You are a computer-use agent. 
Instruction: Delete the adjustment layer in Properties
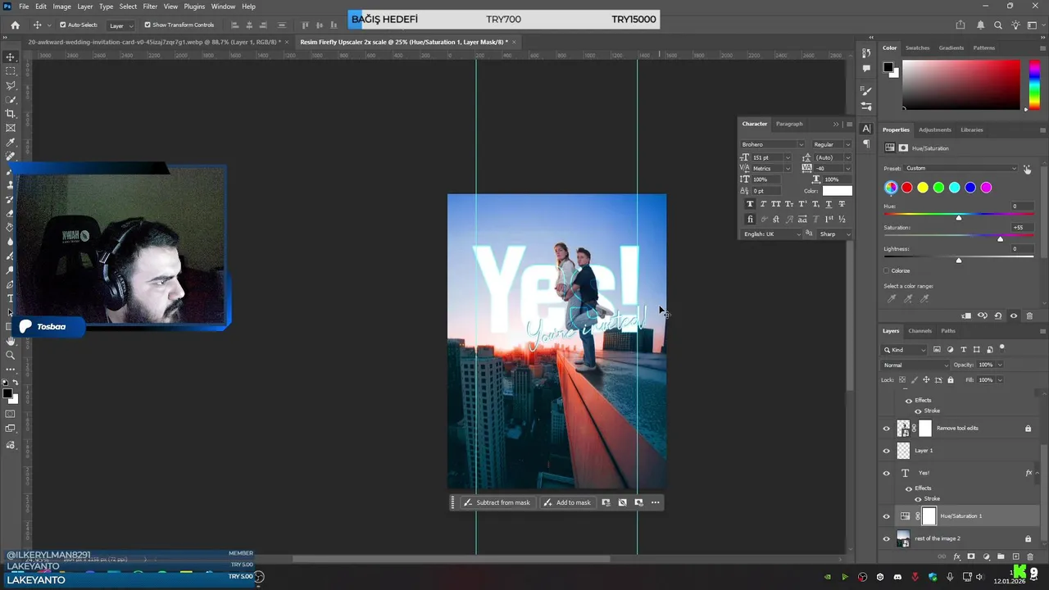(x=1029, y=315)
